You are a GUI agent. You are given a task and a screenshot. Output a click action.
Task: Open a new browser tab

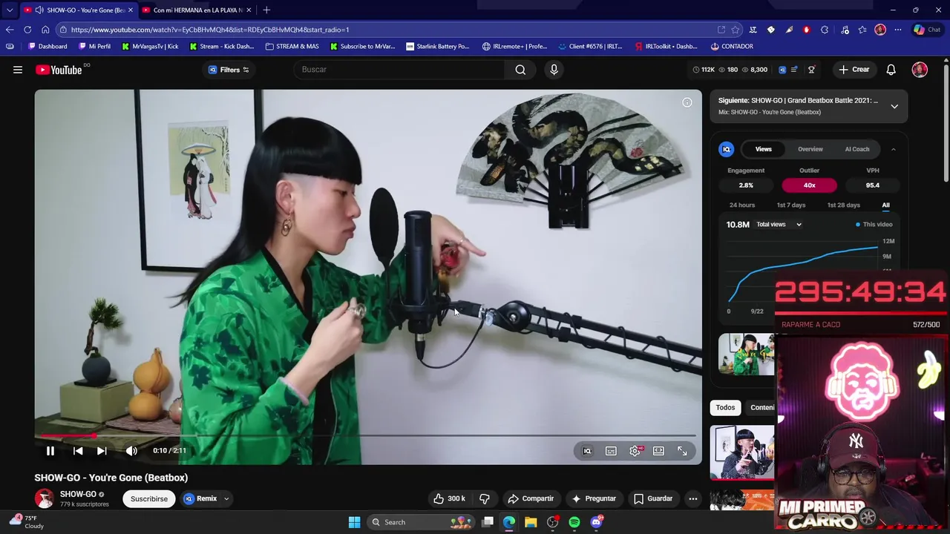point(266,10)
